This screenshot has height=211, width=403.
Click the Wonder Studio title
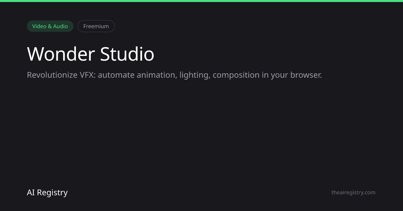91,54
